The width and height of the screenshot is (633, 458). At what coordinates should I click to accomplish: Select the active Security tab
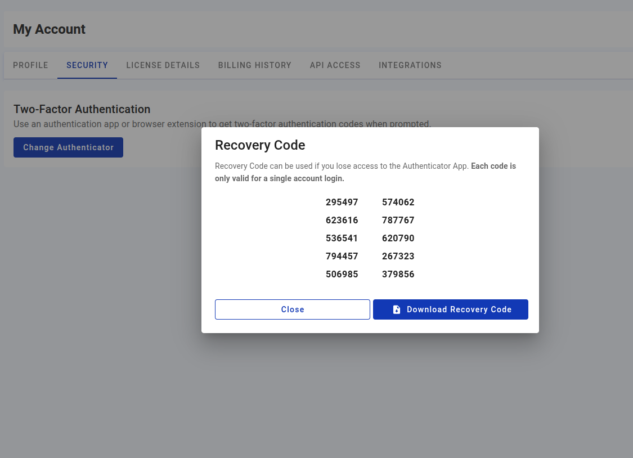pyautogui.click(x=87, y=65)
